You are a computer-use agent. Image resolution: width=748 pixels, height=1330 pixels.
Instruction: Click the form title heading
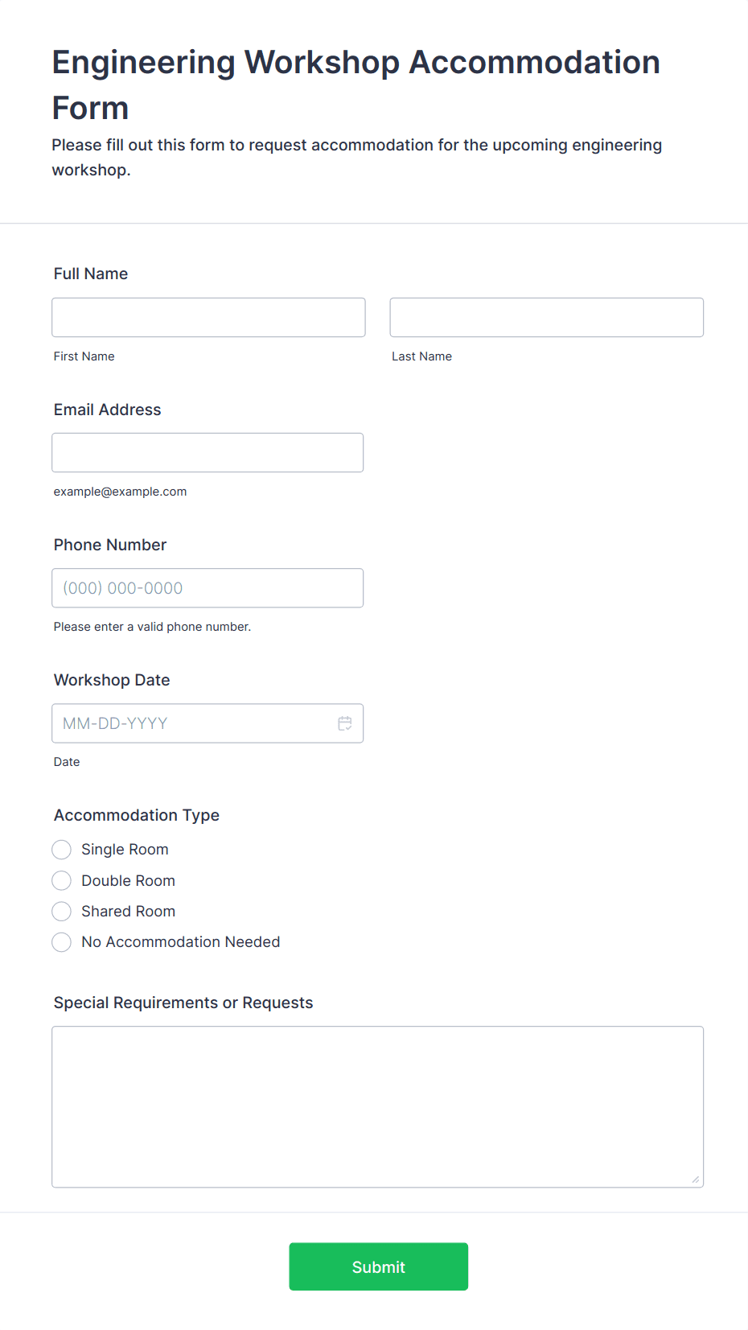click(x=356, y=84)
